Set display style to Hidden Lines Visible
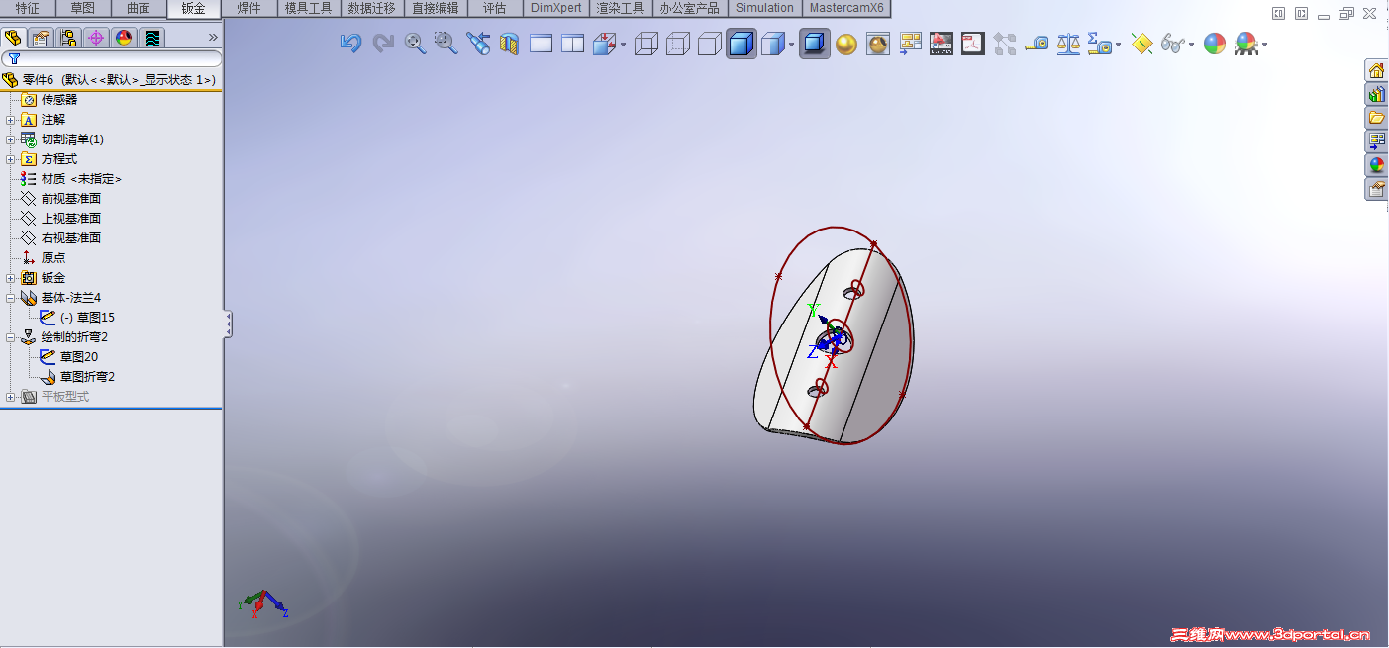The height and width of the screenshot is (648, 1389). click(678, 44)
